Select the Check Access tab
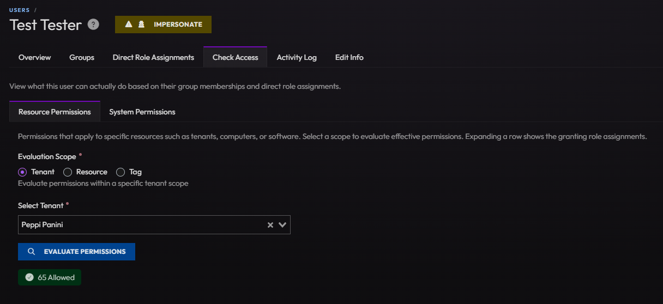 [236, 57]
